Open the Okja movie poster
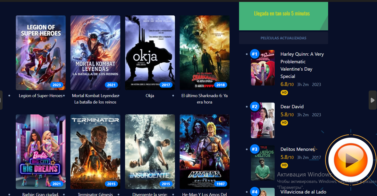The height and width of the screenshot is (196, 377). [150, 53]
